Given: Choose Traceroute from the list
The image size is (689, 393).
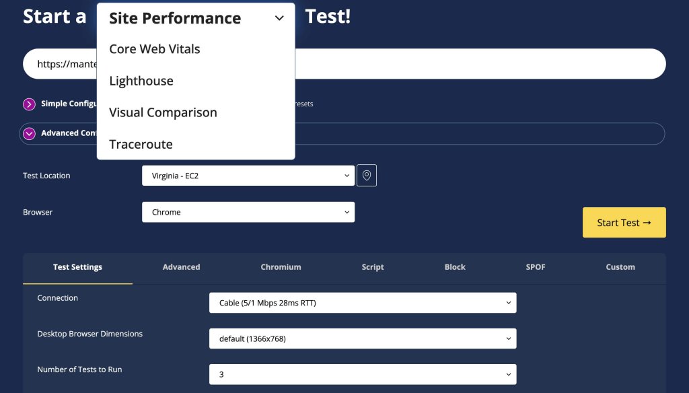Looking at the screenshot, I should [x=141, y=144].
